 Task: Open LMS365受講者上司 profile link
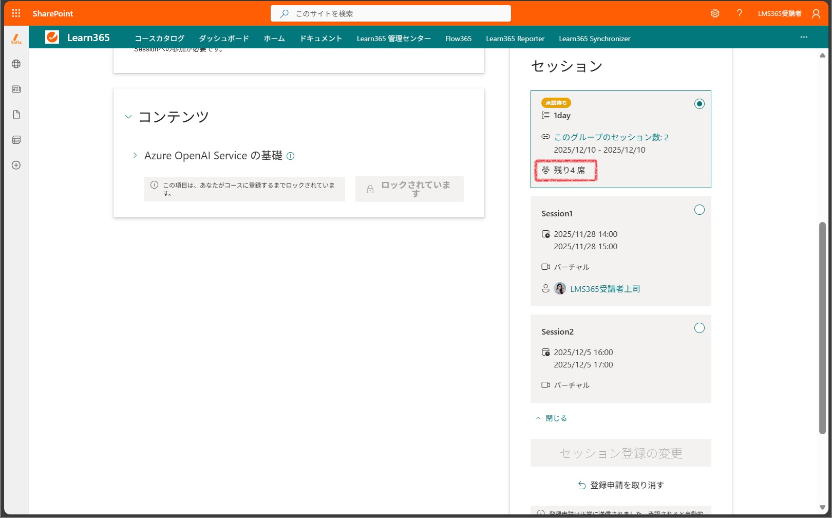click(x=605, y=289)
